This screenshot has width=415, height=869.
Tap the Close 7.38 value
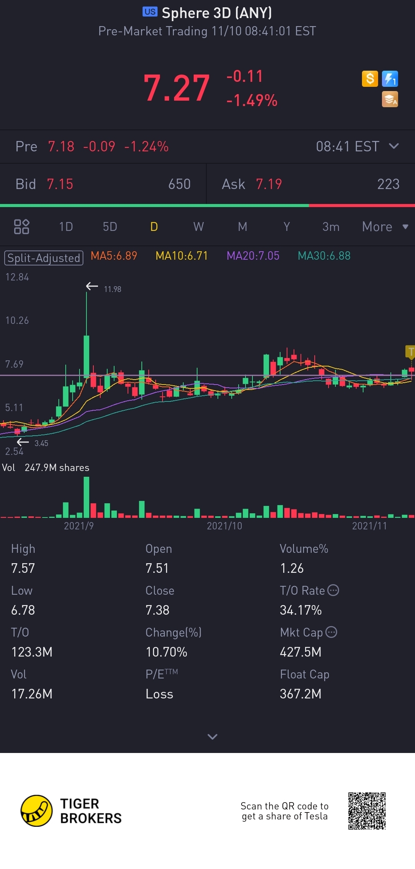[x=158, y=610]
